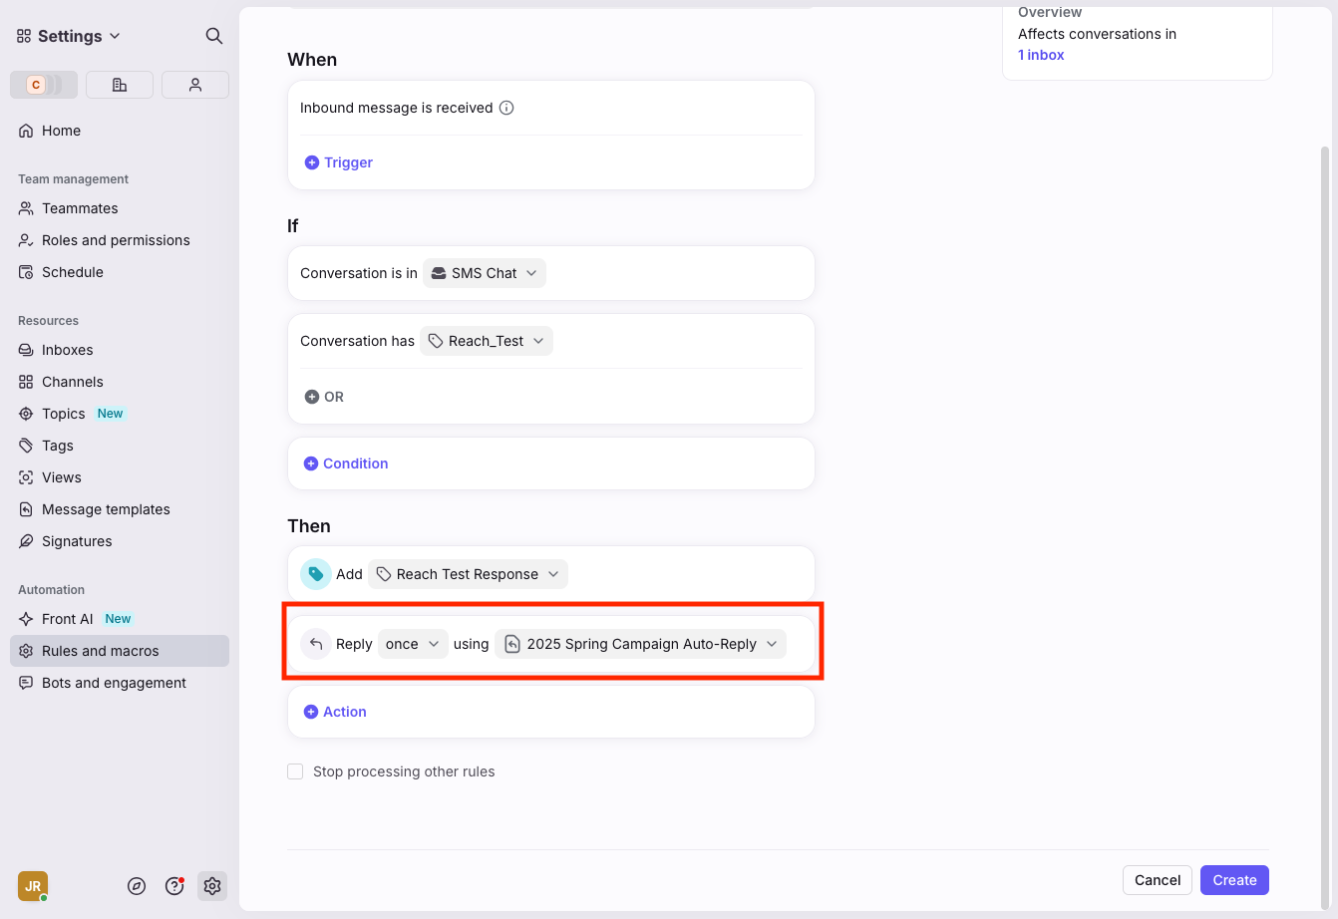The image size is (1338, 919).
Task: Click the plus OR icon
Action: [312, 397]
